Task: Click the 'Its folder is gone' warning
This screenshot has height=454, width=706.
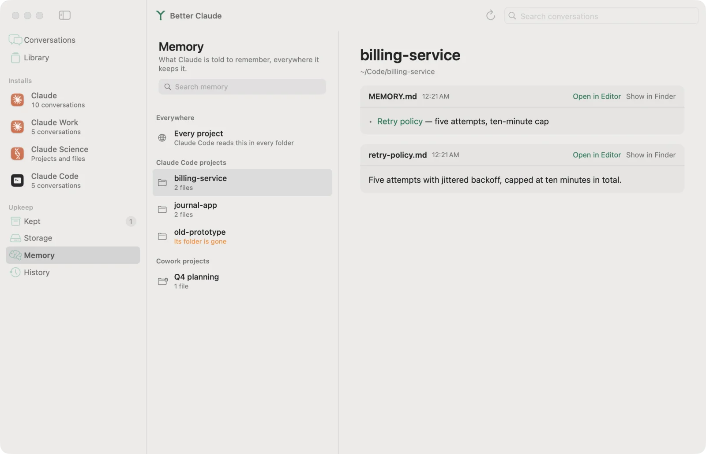Action: coord(200,241)
